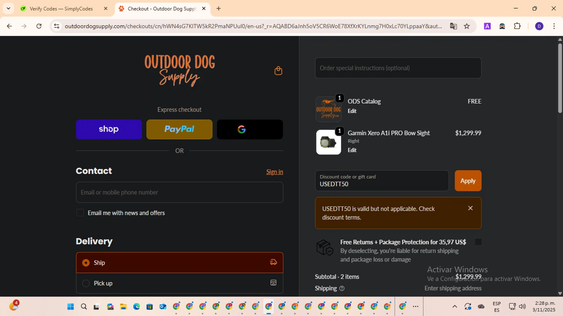The image size is (563, 316).
Task: Open the tab search dropdown arrow
Action: (x=8, y=8)
